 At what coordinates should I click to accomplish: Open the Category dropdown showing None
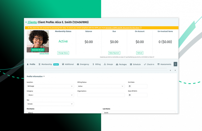[x=50, y=95]
